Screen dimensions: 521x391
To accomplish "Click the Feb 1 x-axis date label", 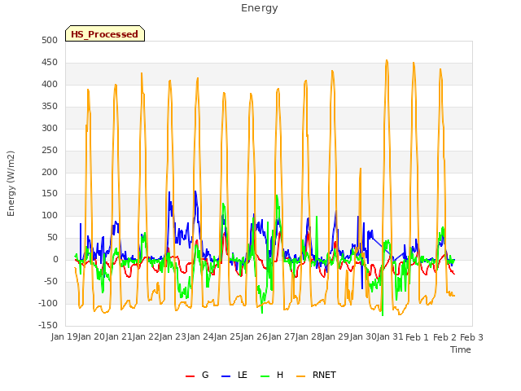I will pos(417,337).
